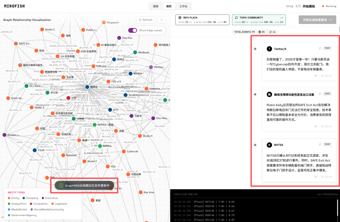Select the Gordon J... graph node
The width and height of the screenshot is (340, 222).
[x=4, y=135]
